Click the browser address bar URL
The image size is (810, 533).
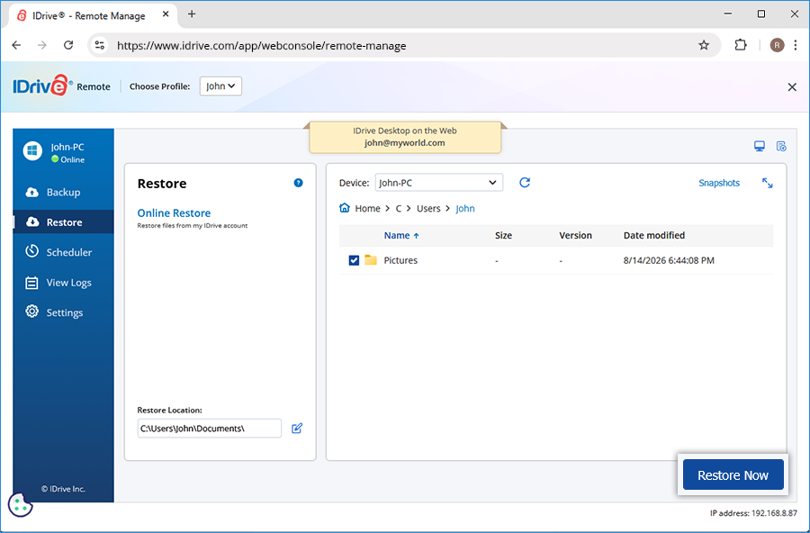tap(261, 46)
